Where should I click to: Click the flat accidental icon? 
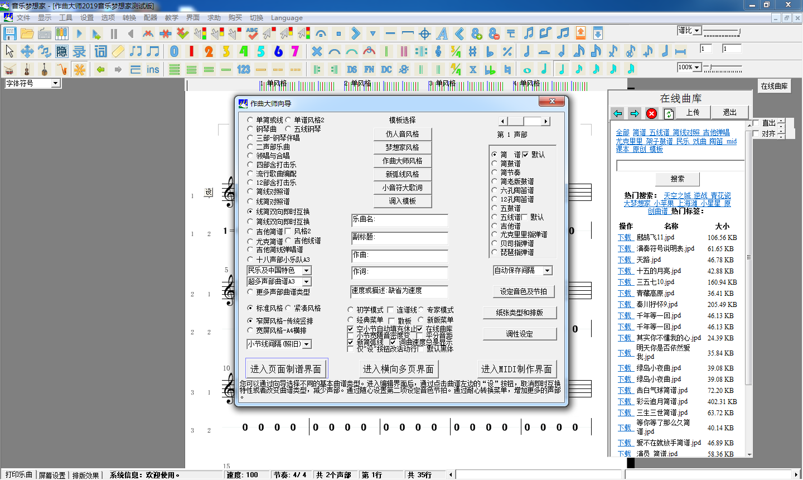[x=490, y=51]
